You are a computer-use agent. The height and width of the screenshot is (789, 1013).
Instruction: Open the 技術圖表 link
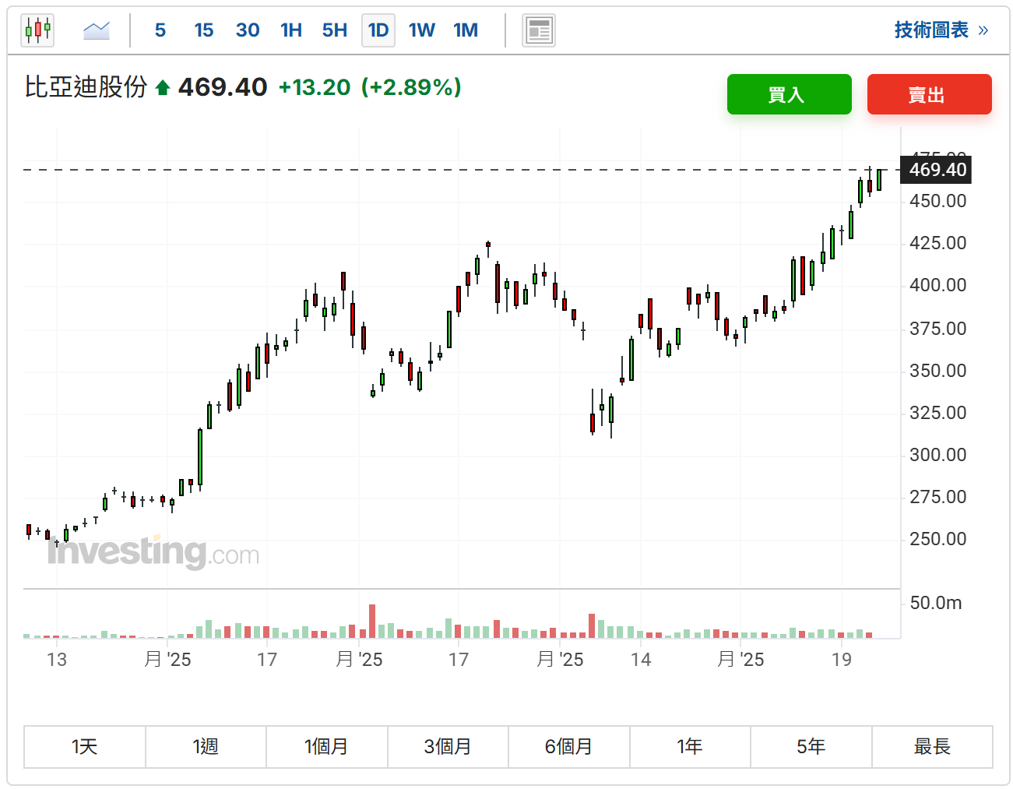(x=941, y=30)
